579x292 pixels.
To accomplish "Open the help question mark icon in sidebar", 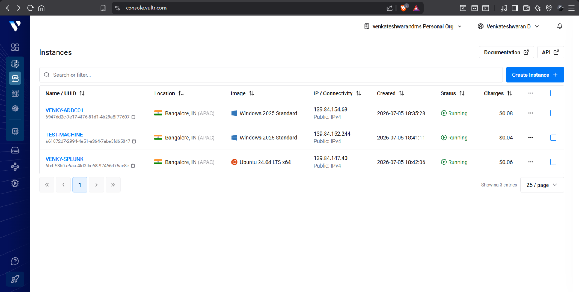I will (x=15, y=261).
